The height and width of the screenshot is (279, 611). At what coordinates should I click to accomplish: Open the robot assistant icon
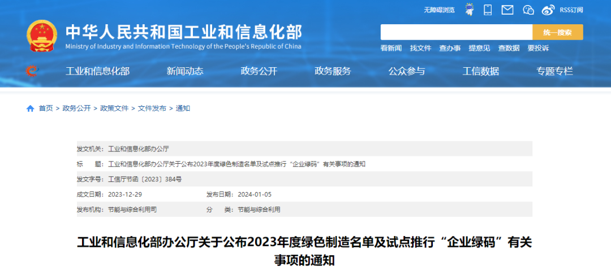470,10
